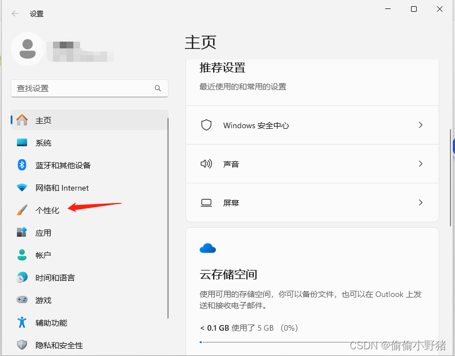Click the user account avatar picture
The width and height of the screenshot is (455, 356).
[x=28, y=49]
